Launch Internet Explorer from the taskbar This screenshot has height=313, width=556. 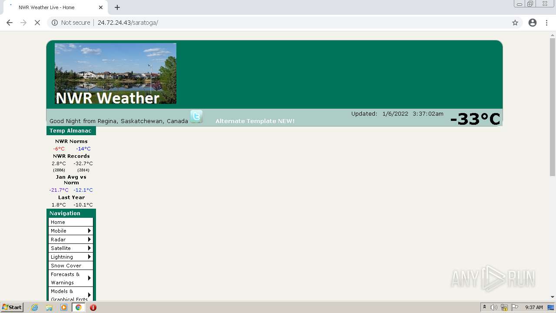tap(35, 307)
